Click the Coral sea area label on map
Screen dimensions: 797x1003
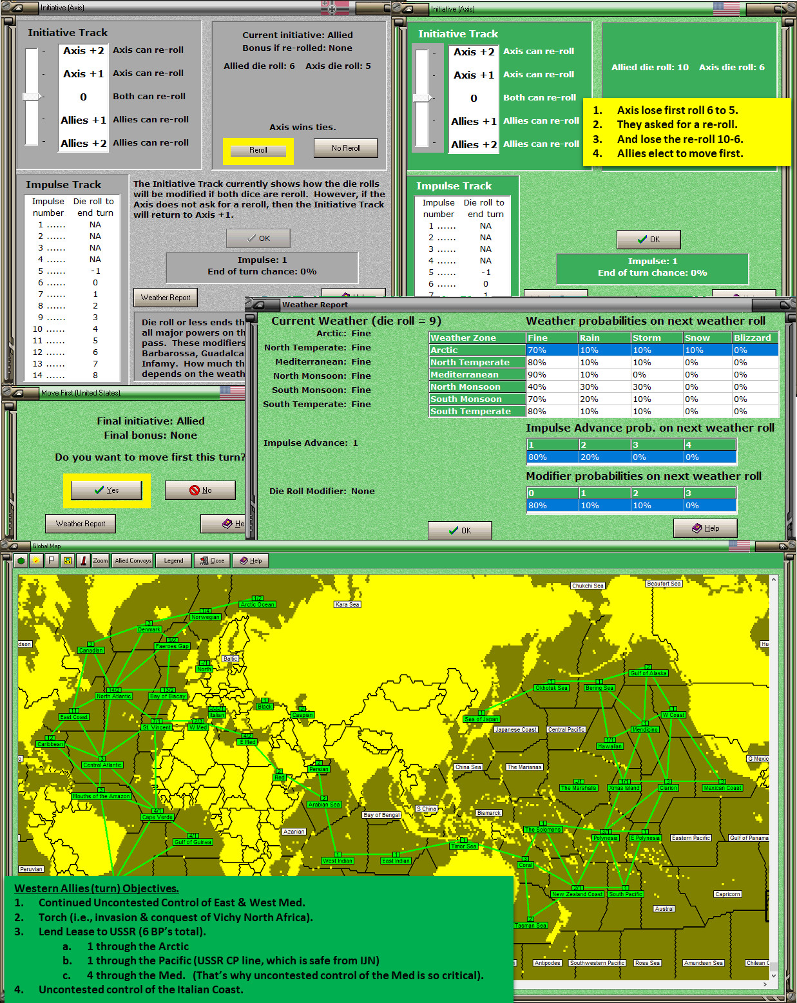526,865
